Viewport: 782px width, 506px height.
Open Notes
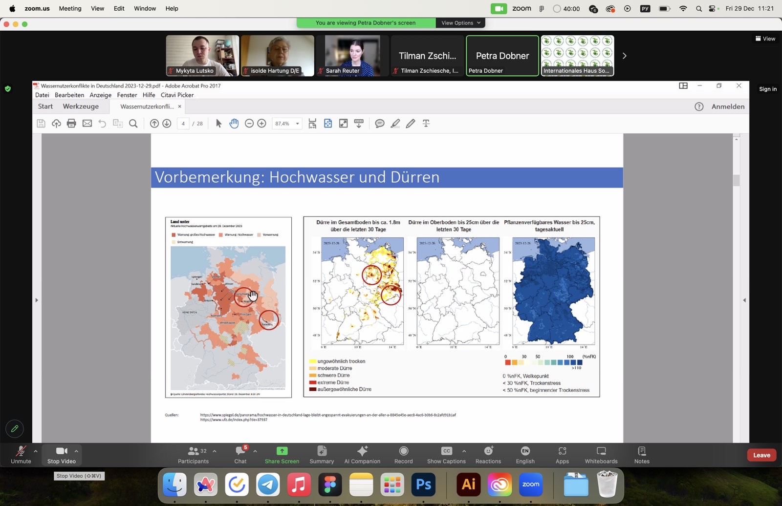[x=642, y=455]
